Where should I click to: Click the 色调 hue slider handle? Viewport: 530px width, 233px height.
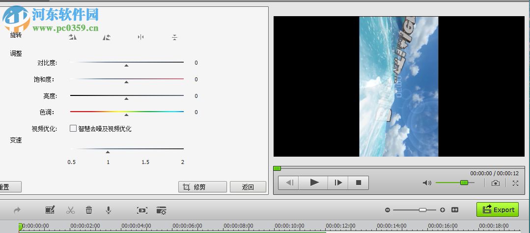[126, 115]
